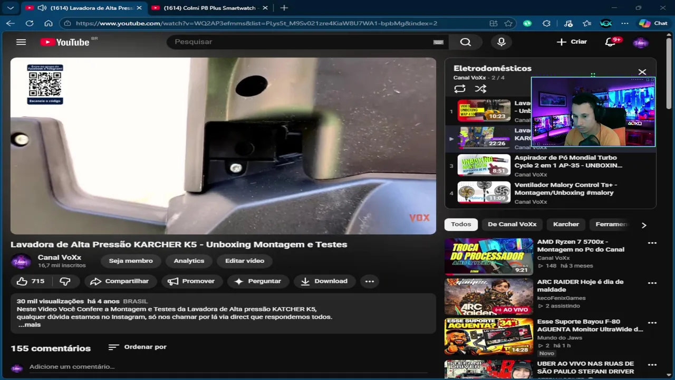Open the three-dots more actions beside Download
The width and height of the screenshot is (675, 380).
pyautogui.click(x=370, y=281)
